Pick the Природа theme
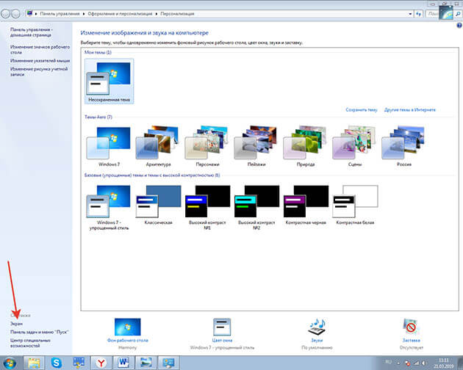This screenshot has width=463, height=370. point(306,147)
